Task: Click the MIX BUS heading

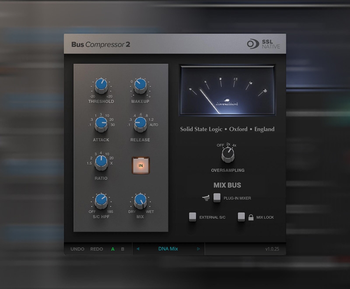Action: coord(227,185)
